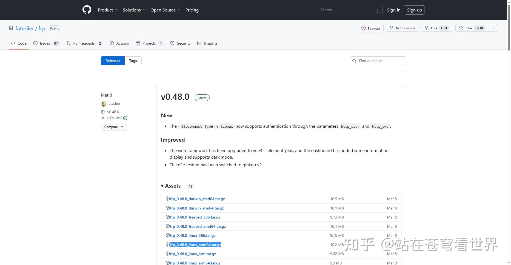Open the star lists dropdown arrow
The image size is (511, 265).
click(x=493, y=28)
